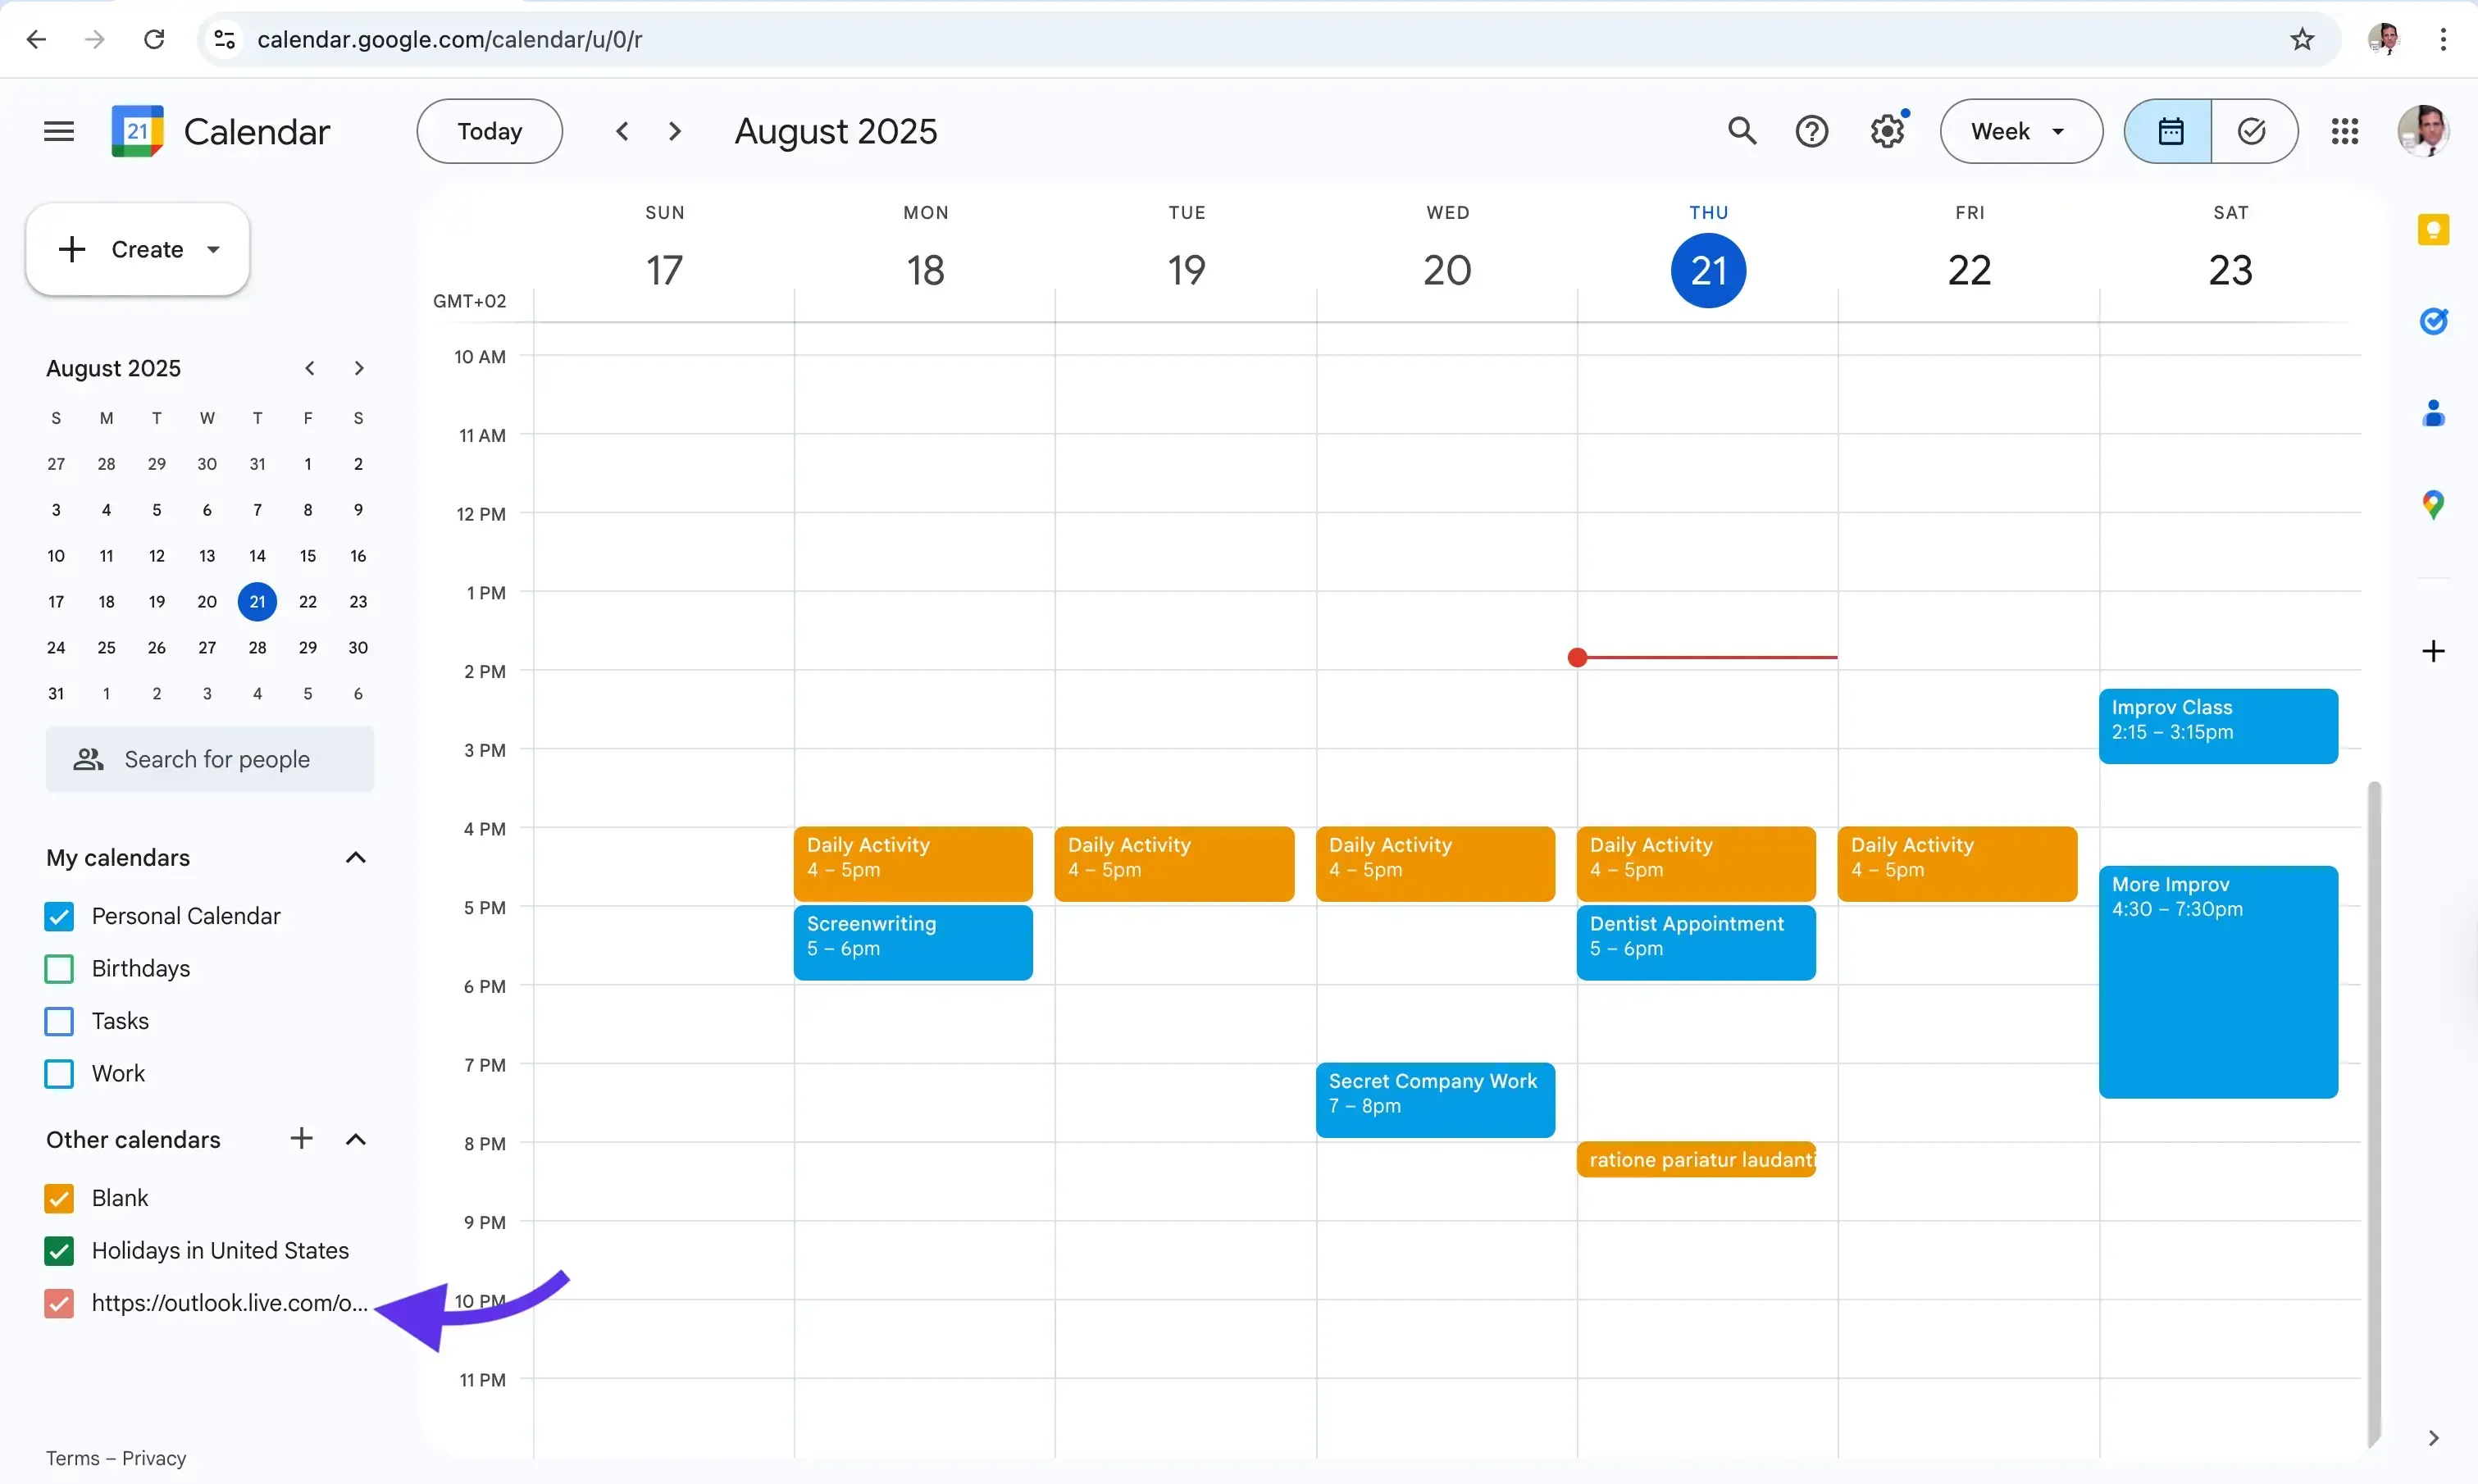Open Google Keep from the side panel
This screenshot has height=1484, width=2478.
(x=2434, y=229)
